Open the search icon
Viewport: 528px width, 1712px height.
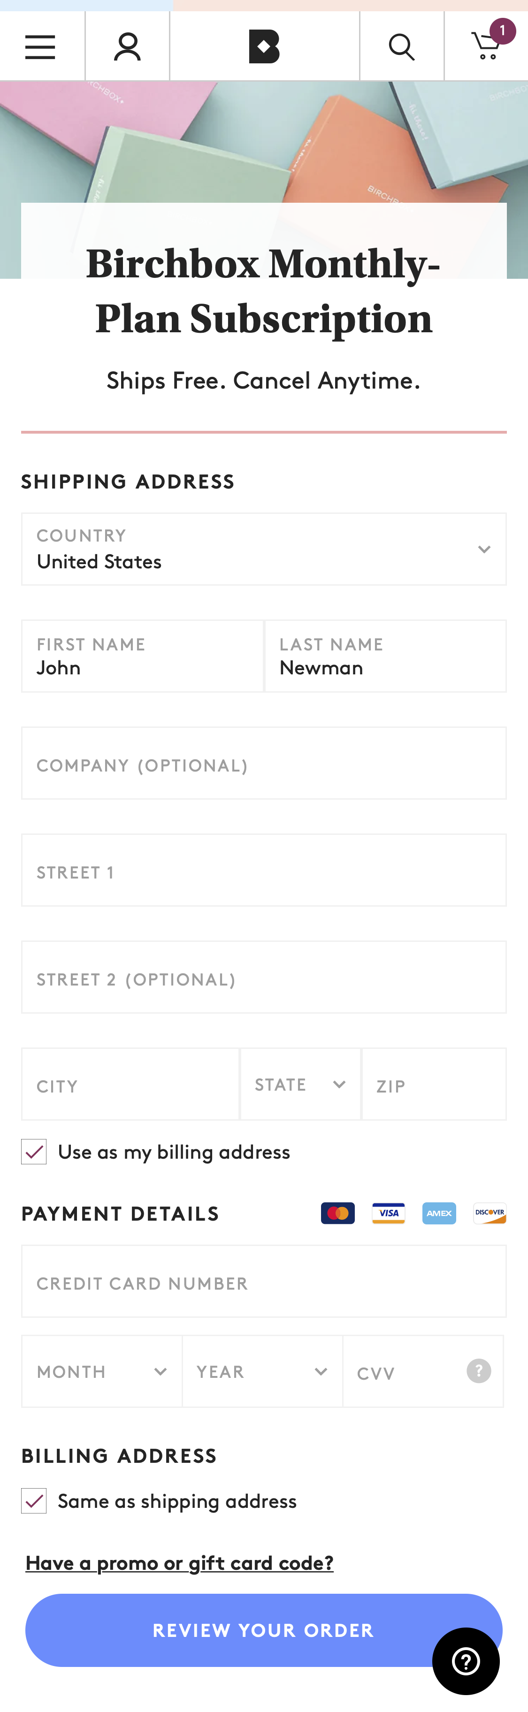click(x=402, y=45)
